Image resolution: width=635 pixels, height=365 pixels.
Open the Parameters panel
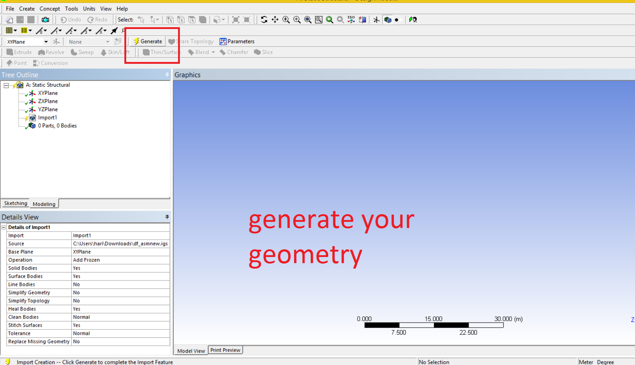237,41
